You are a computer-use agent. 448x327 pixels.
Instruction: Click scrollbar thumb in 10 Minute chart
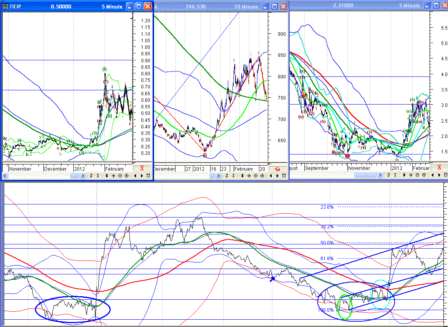pyautogui.click(x=212, y=176)
